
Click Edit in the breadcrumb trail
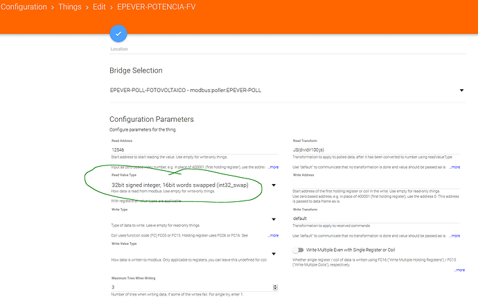coord(101,8)
